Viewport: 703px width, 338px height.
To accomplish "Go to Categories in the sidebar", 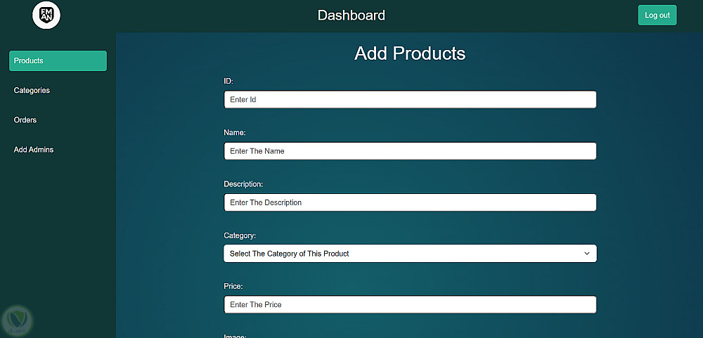I will click(32, 91).
